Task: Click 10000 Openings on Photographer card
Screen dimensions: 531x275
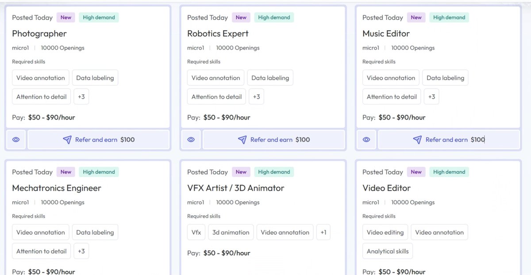Action: (62, 48)
